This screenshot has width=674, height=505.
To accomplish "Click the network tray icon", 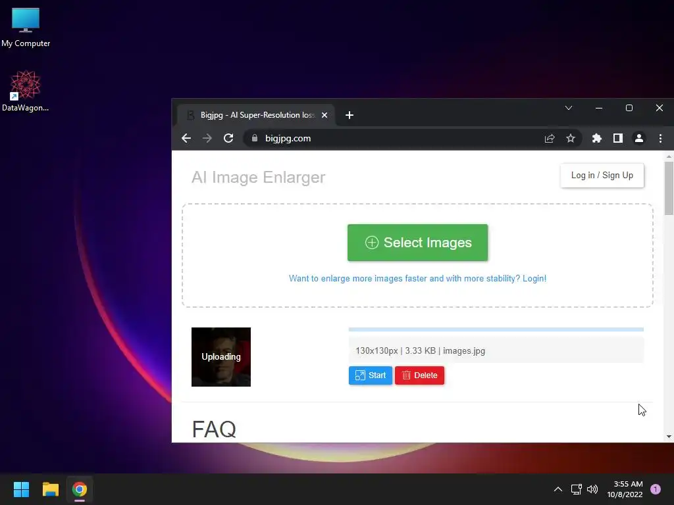I will coord(576,489).
